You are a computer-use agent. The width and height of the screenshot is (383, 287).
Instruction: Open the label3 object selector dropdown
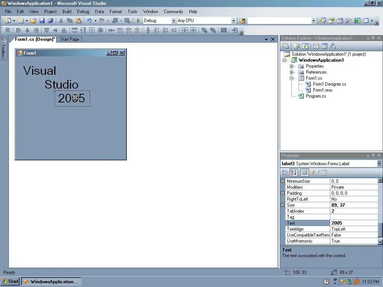coord(379,164)
